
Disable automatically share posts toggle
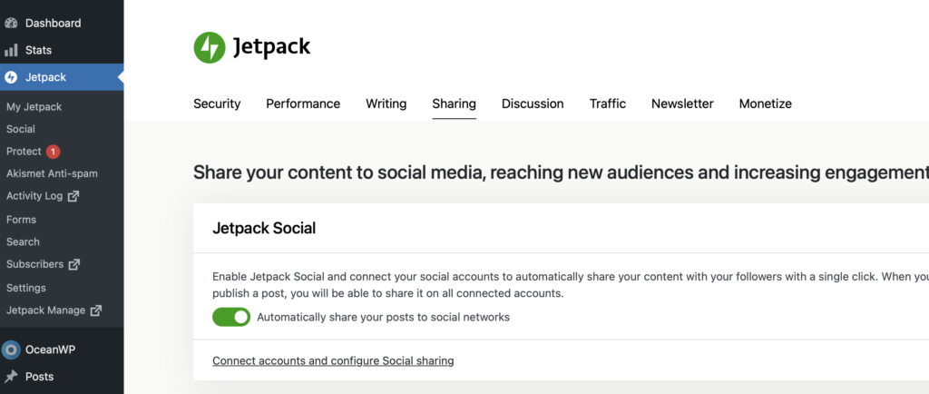[230, 317]
